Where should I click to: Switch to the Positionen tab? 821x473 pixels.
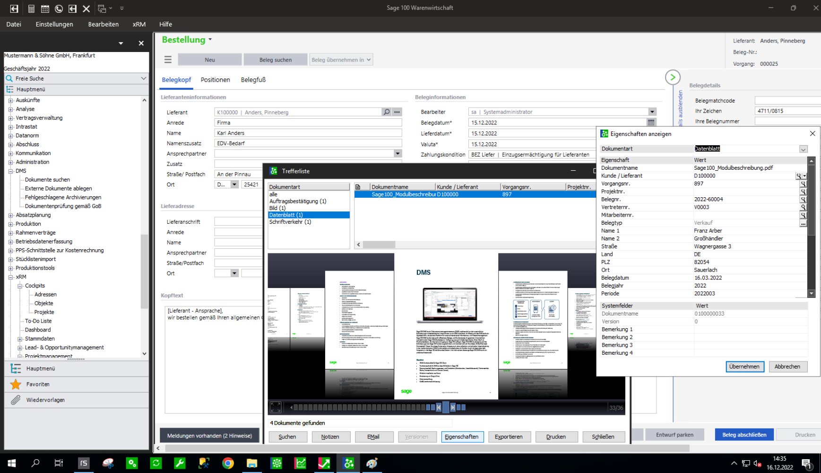(215, 79)
